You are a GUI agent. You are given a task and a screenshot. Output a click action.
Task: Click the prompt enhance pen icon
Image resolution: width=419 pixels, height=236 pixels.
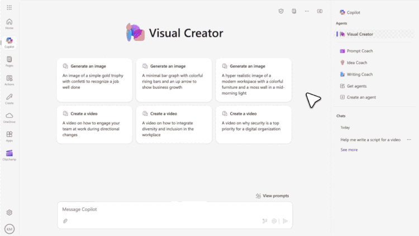[265, 221]
